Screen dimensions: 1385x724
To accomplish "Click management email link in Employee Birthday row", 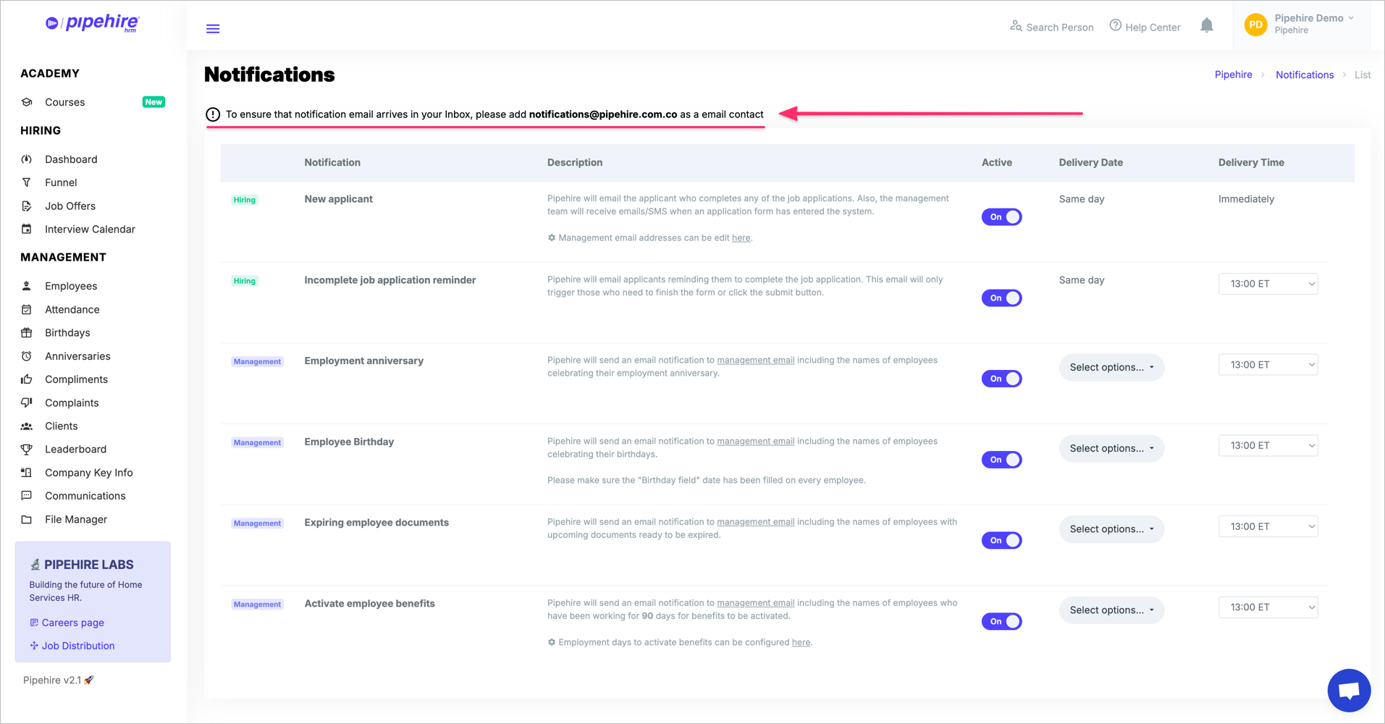I will point(755,441).
